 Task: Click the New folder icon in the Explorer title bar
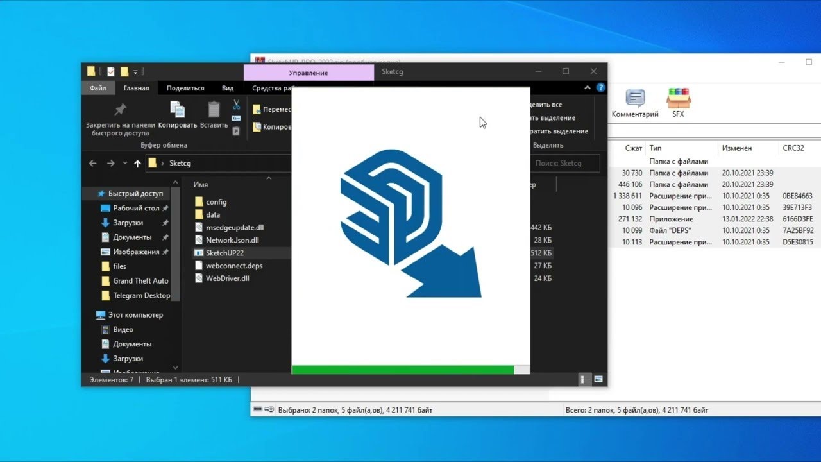point(124,71)
